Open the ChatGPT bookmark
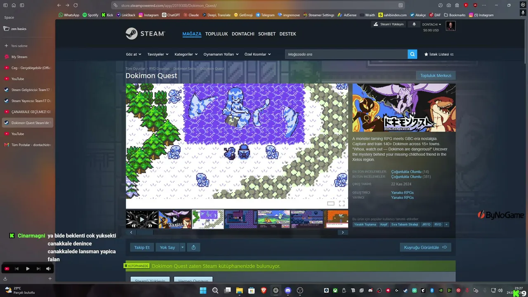Screen dimensions: 528x297 pyautogui.click(x=171, y=15)
